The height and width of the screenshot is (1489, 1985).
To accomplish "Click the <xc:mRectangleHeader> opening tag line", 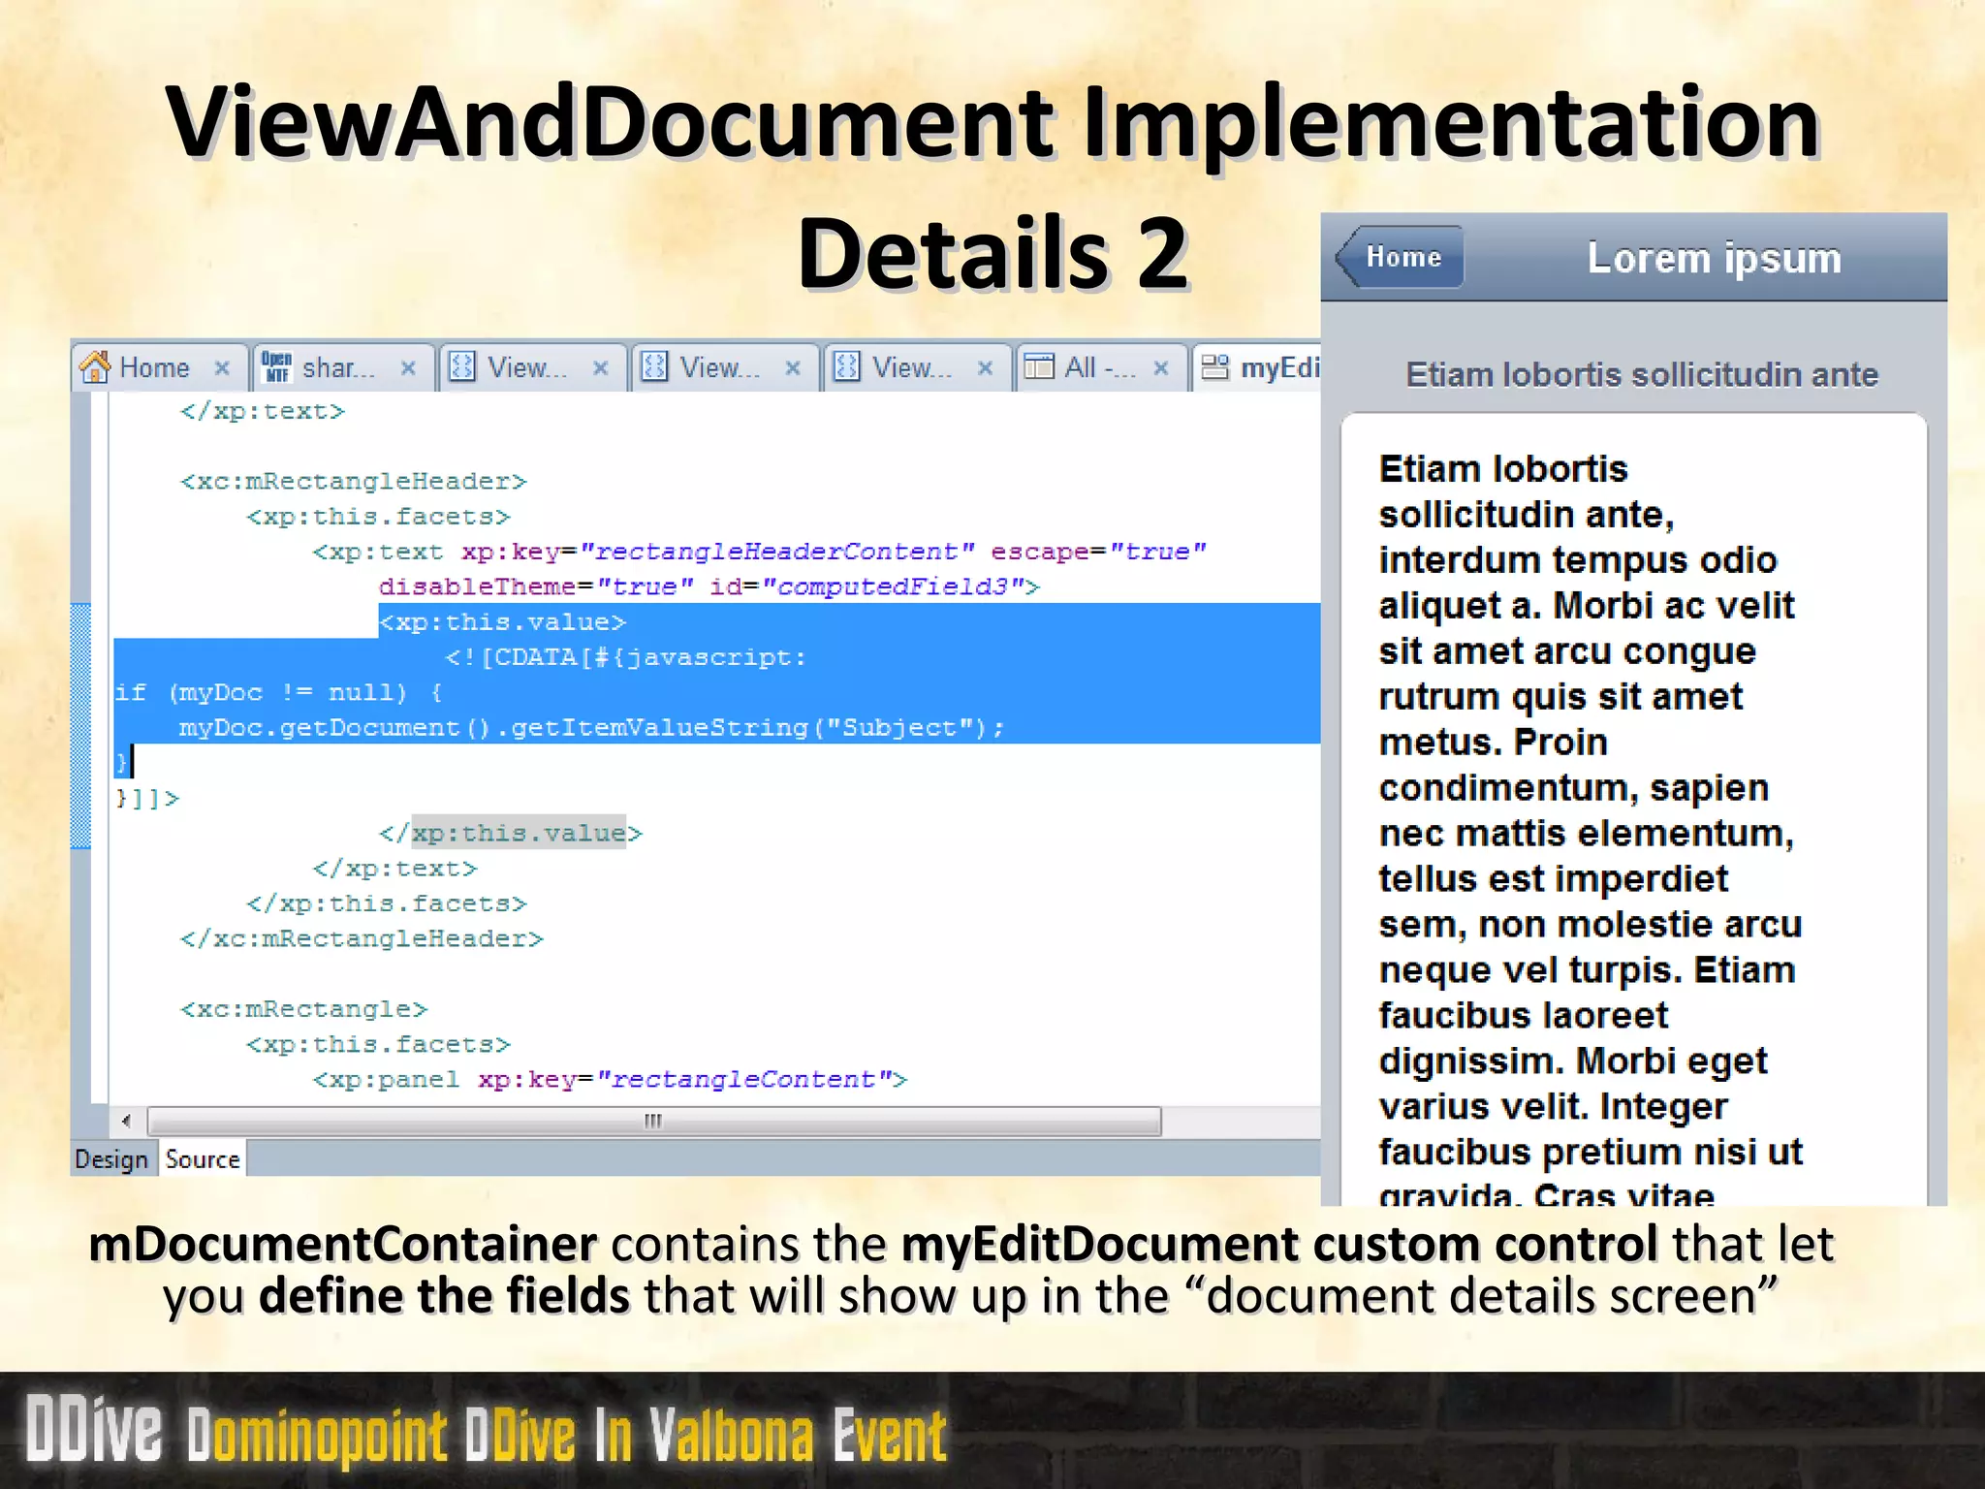I will pyautogui.click(x=353, y=482).
